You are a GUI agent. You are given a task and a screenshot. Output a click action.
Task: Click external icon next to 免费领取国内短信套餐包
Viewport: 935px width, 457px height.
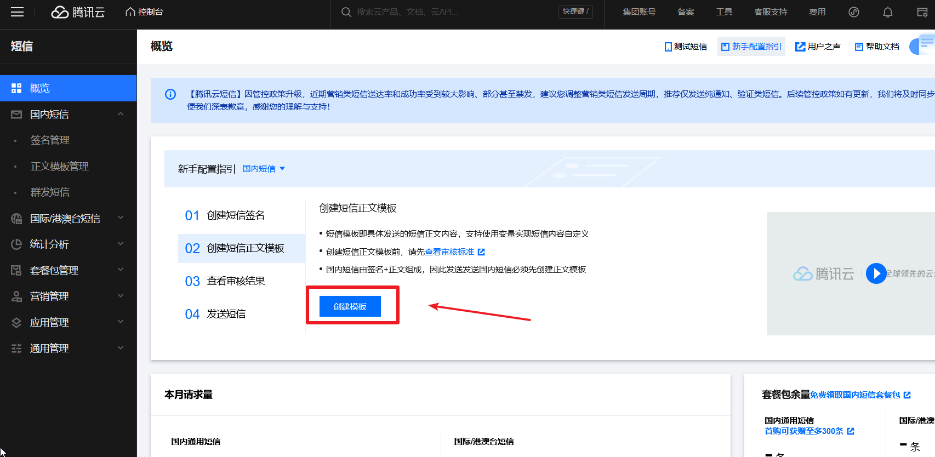pyautogui.click(x=907, y=395)
